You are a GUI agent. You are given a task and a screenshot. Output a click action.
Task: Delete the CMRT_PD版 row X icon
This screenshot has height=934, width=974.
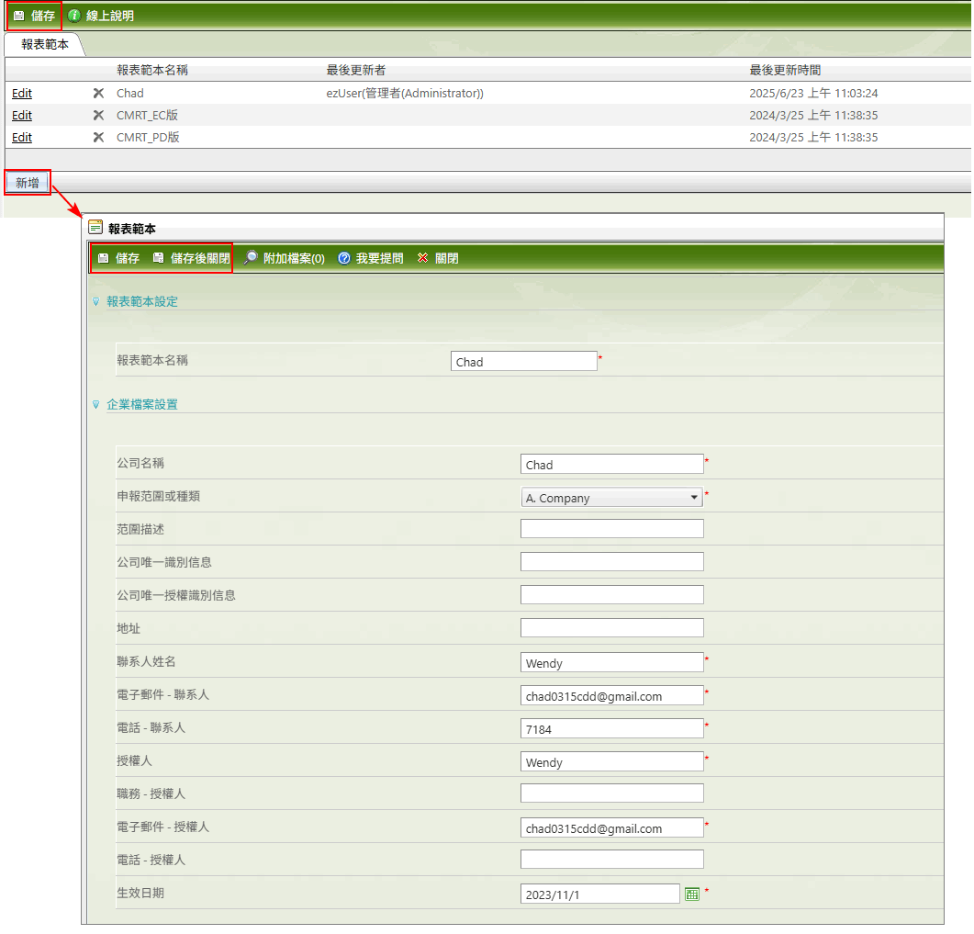[x=98, y=137]
